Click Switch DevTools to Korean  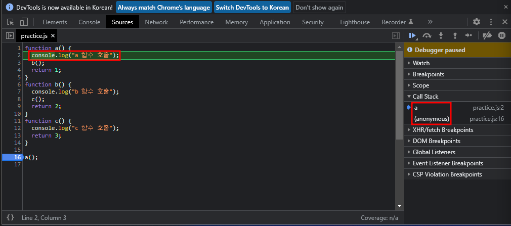pos(252,7)
